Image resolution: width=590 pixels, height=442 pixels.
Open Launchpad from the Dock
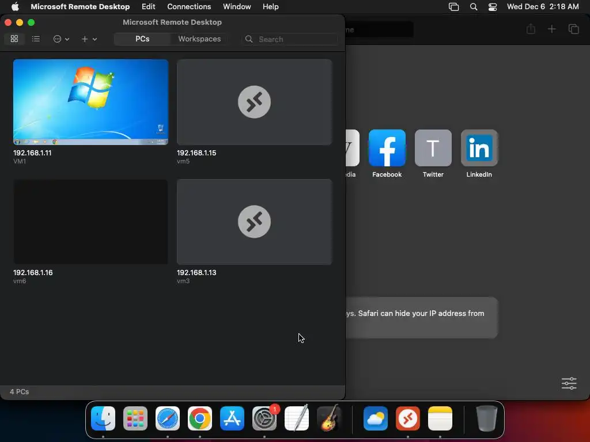click(x=135, y=418)
